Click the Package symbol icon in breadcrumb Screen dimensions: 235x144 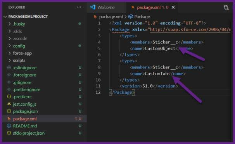click(131, 17)
